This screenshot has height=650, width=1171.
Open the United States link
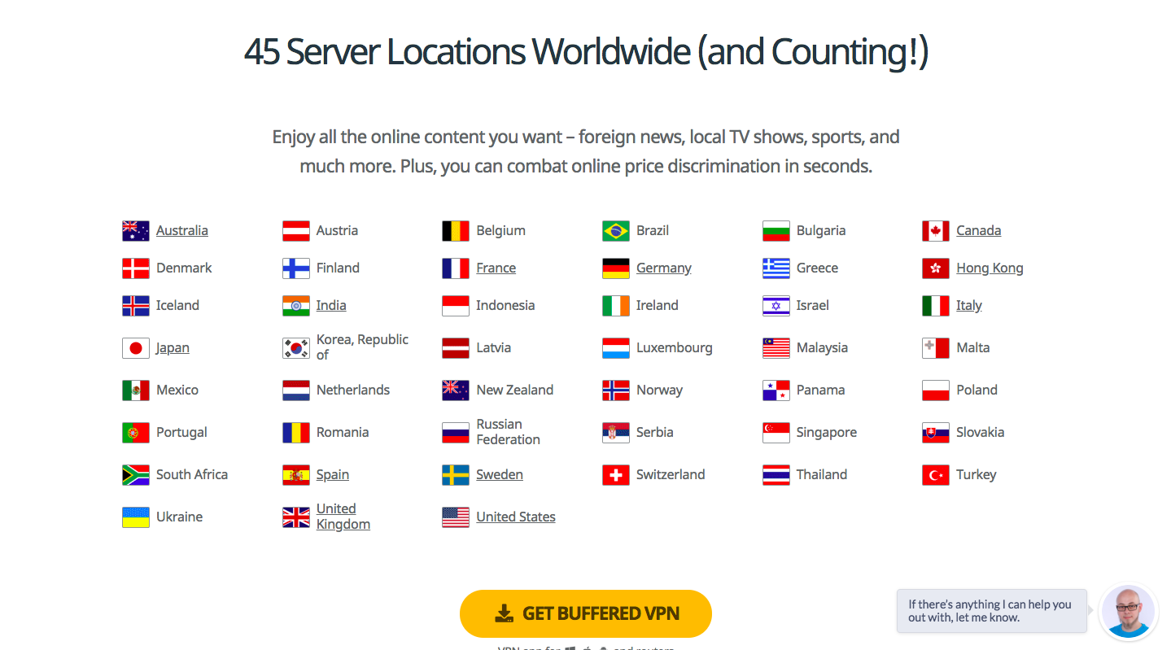tap(516, 517)
